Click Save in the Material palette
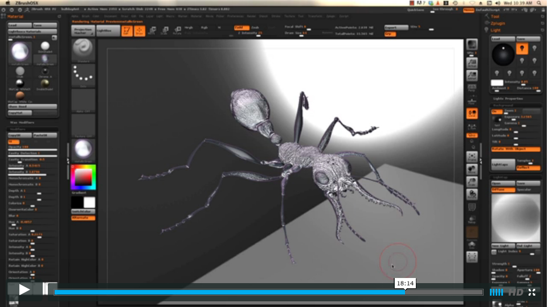This screenshot has height=307, width=548. pyautogui.click(x=45, y=25)
